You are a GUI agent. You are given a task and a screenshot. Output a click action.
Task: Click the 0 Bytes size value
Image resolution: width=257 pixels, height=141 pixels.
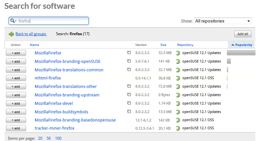164,95
